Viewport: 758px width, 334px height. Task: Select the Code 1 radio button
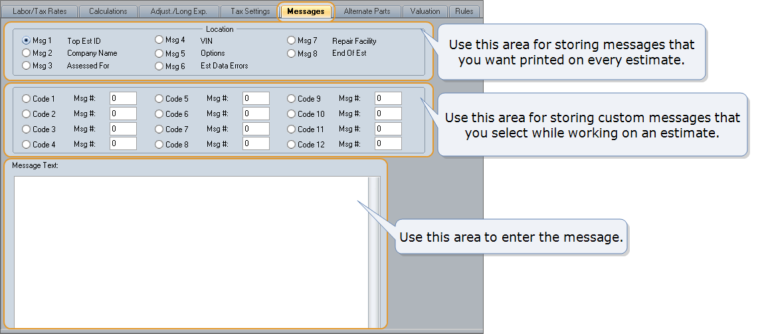(x=27, y=99)
